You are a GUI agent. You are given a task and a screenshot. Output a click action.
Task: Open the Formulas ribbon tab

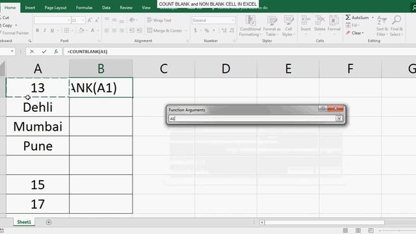coord(84,8)
